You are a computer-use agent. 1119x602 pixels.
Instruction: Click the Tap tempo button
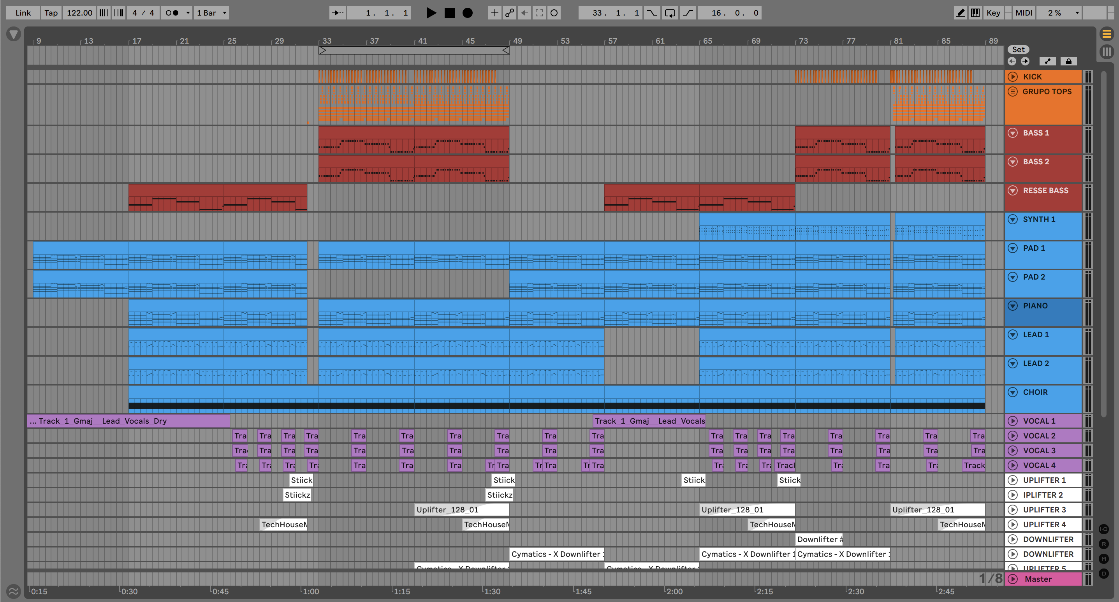51,13
